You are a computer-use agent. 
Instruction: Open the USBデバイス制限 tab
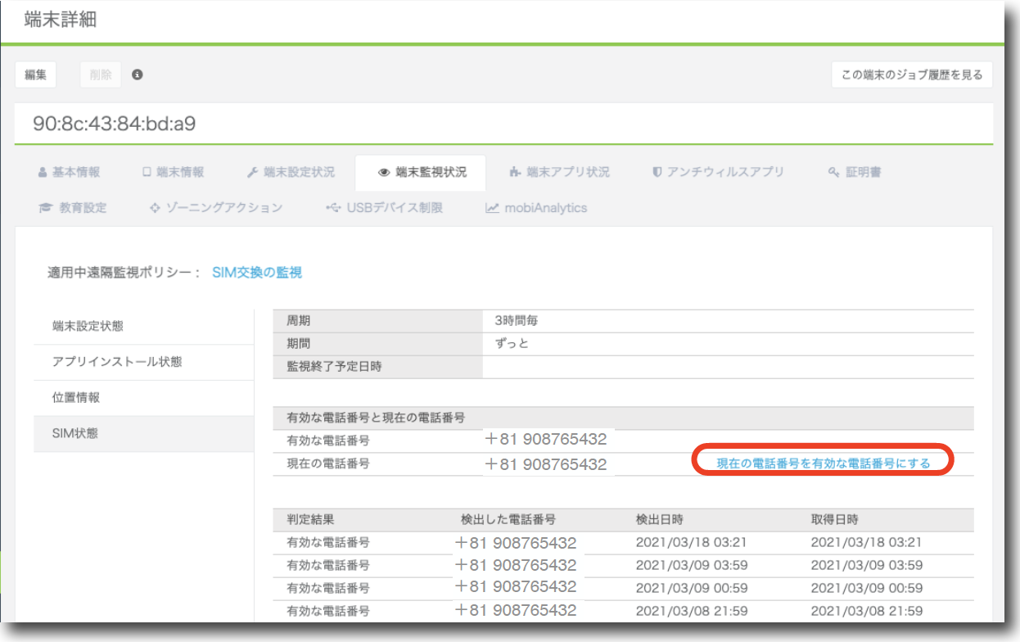click(384, 208)
